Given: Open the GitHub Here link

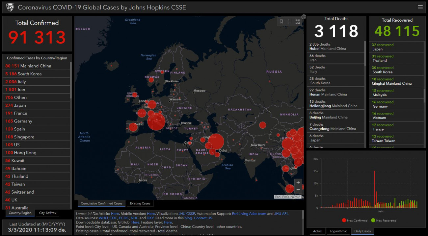Looking at the screenshot, I should point(135,222).
